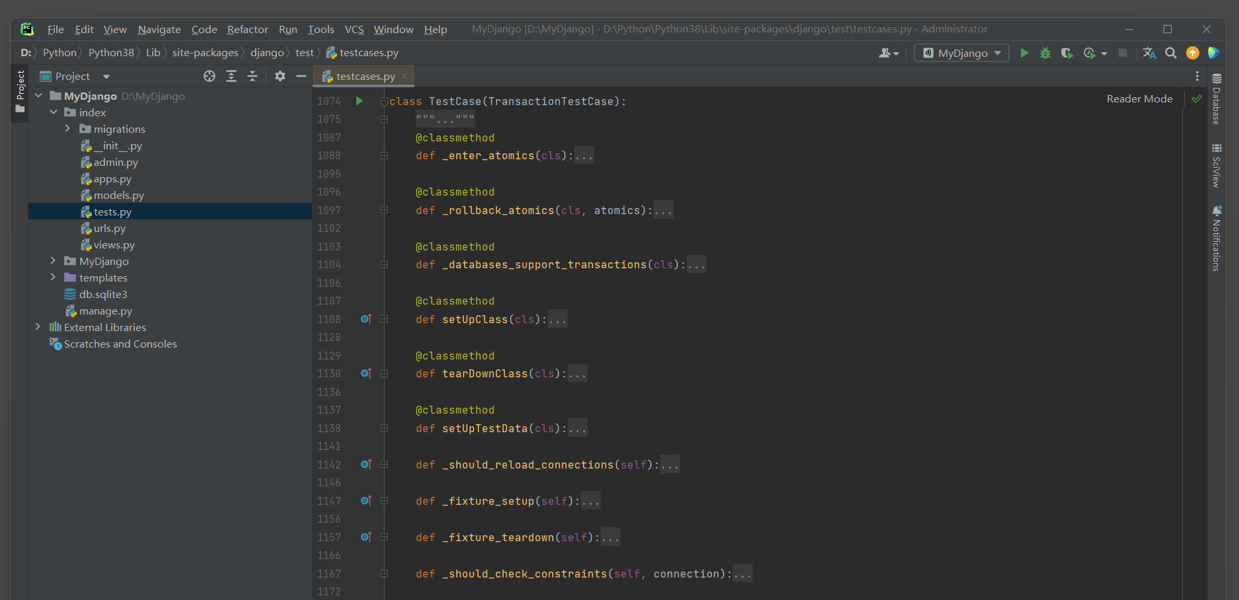This screenshot has width=1239, height=600.
Task: Open the user account icon dropdown
Action: tap(889, 53)
